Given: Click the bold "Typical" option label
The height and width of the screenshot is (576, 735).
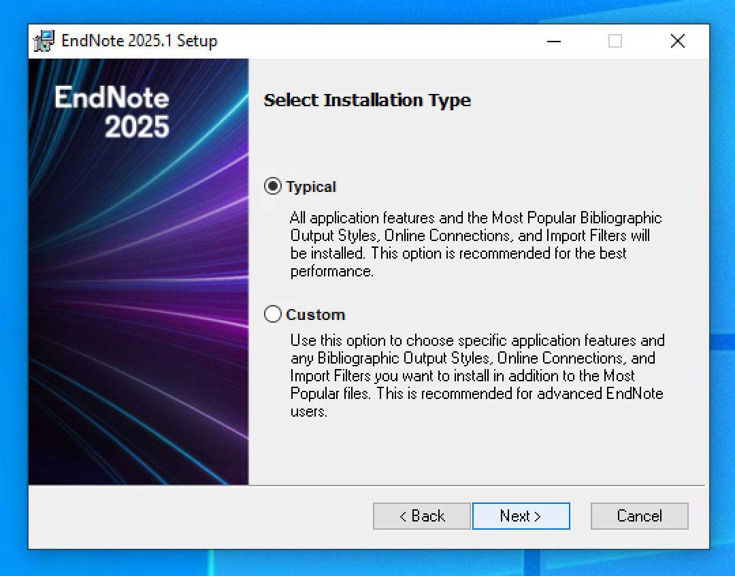Looking at the screenshot, I should 311,187.
